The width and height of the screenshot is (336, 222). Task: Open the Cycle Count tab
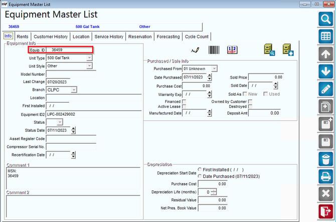click(197, 36)
